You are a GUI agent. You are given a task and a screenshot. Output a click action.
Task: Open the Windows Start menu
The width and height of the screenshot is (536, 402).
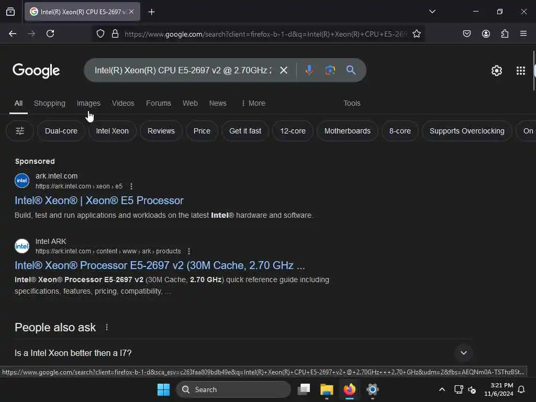click(x=163, y=389)
